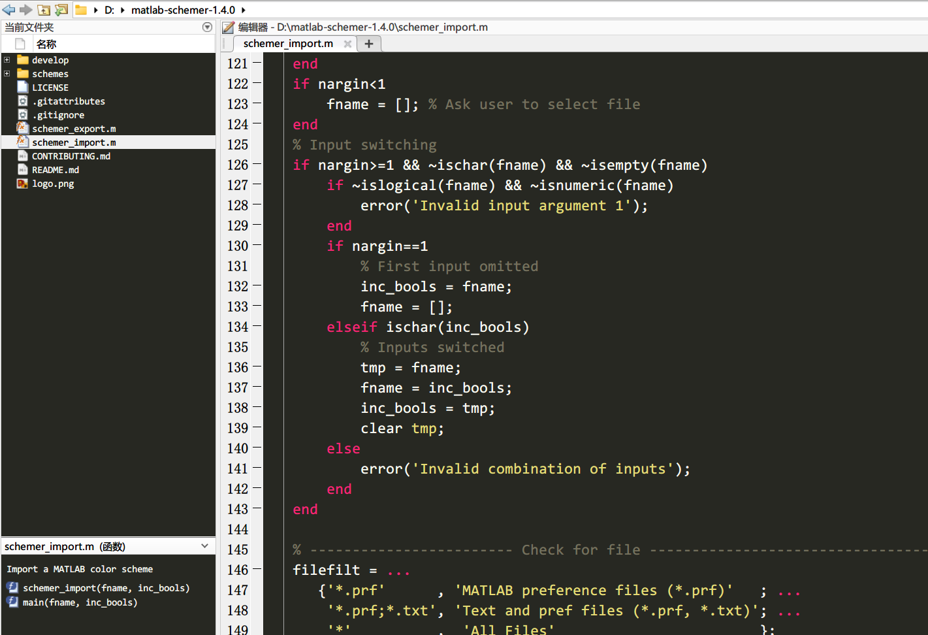Set breakpoint at line 141
The height and width of the screenshot is (635, 928).
point(257,468)
